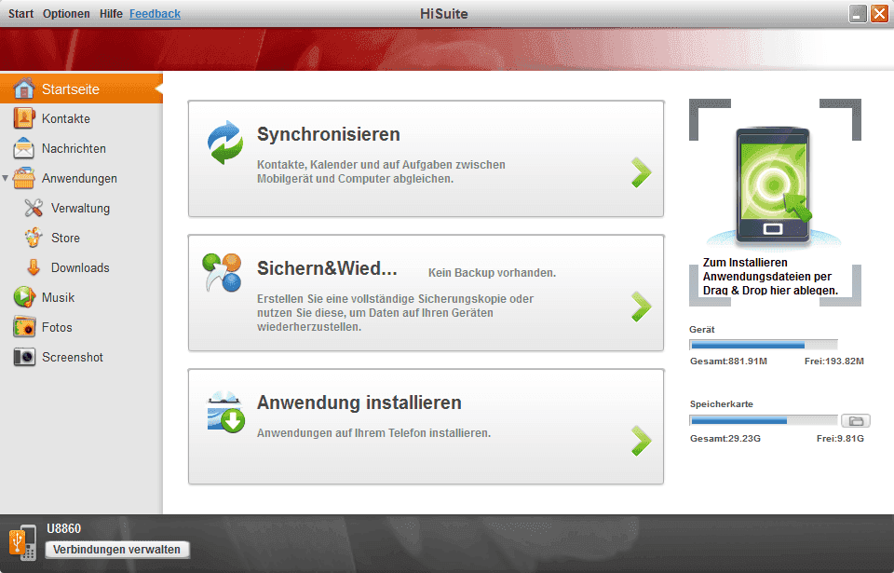The width and height of the screenshot is (894, 573).
Task: Select Kontakte in the sidebar
Action: pyautogui.click(x=81, y=118)
